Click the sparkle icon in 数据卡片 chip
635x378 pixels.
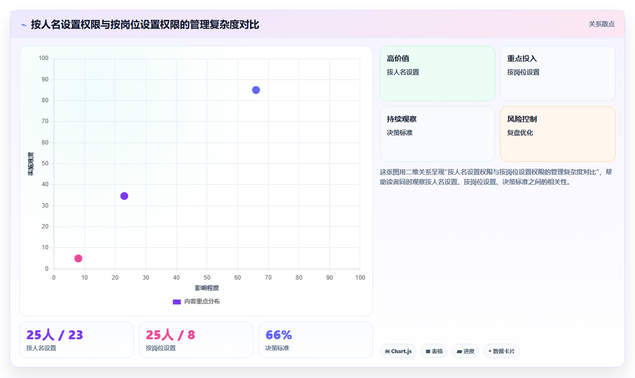(490, 351)
